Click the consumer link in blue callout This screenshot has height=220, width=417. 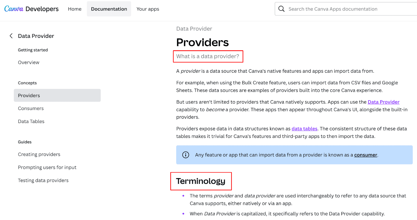coord(365,155)
